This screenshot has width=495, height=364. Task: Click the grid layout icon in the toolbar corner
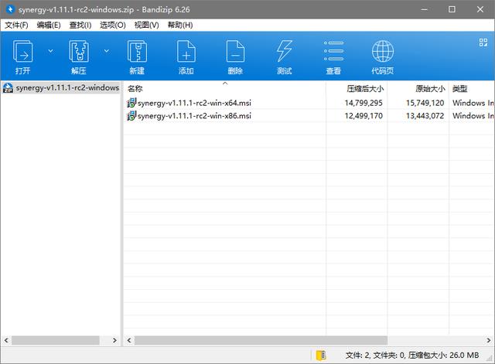coord(483,43)
